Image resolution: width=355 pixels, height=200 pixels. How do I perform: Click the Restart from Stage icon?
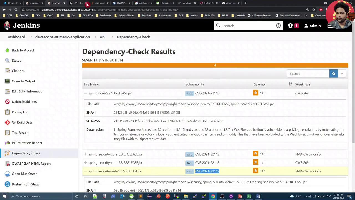[7, 184]
